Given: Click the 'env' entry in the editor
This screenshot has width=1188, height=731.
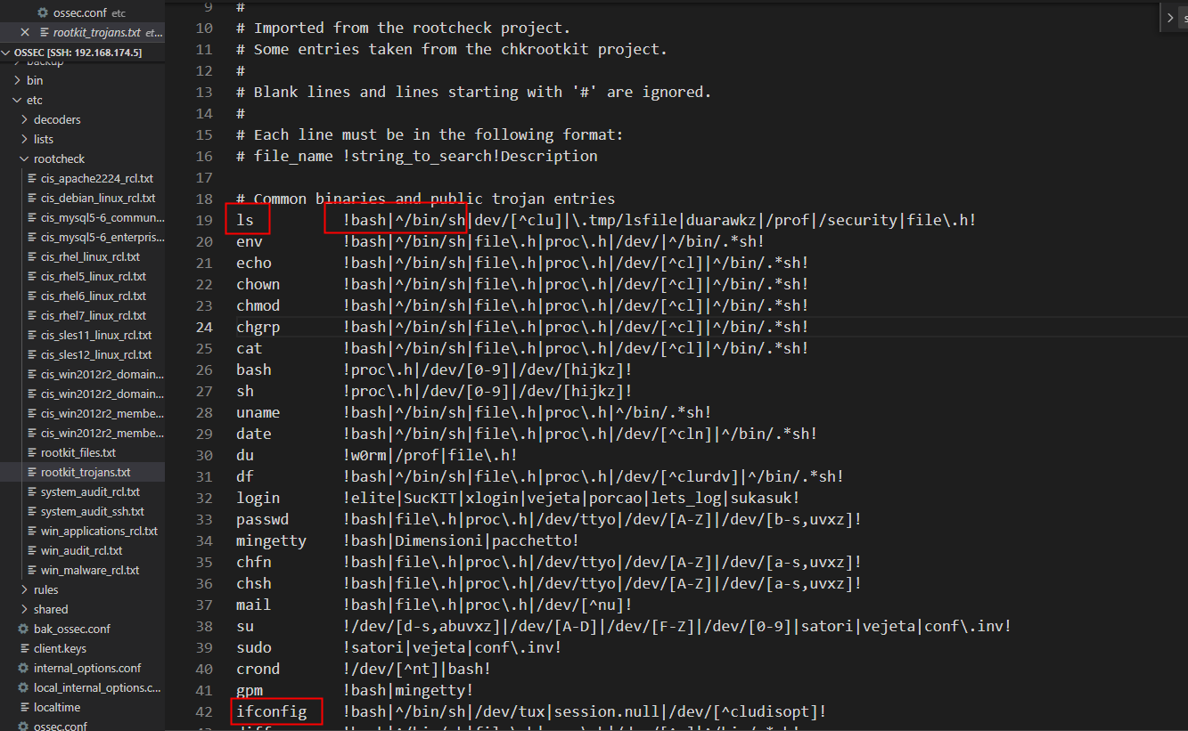Looking at the screenshot, I should [x=250, y=241].
